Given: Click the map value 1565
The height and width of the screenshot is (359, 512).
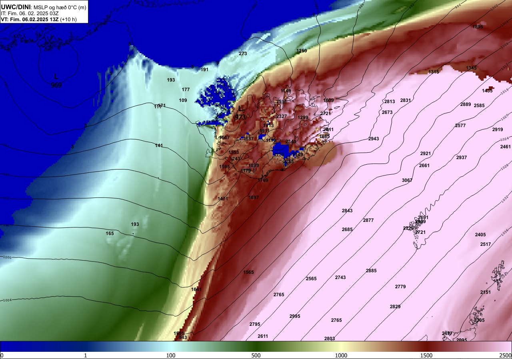Looking at the screenshot, I should [248, 272].
